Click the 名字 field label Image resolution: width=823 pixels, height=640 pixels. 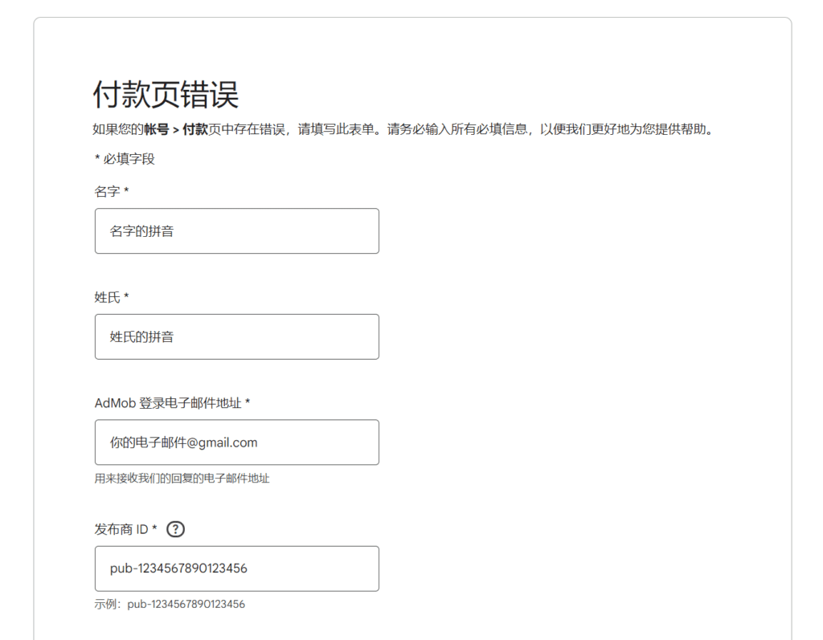point(107,191)
